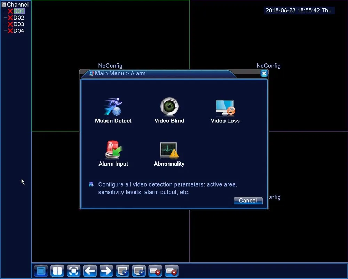Screen dimensions: 348x279
Task: Stop all channel previews
Action: 139,271
